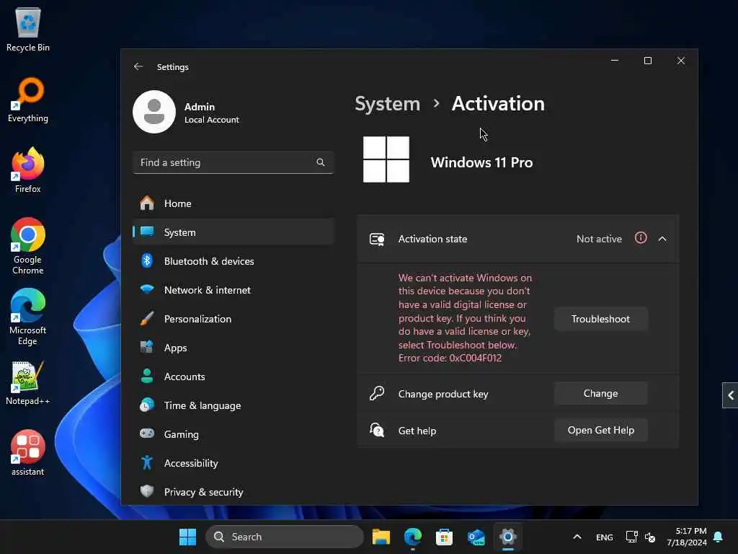Open Microsoft Store from the taskbar

[444, 537]
